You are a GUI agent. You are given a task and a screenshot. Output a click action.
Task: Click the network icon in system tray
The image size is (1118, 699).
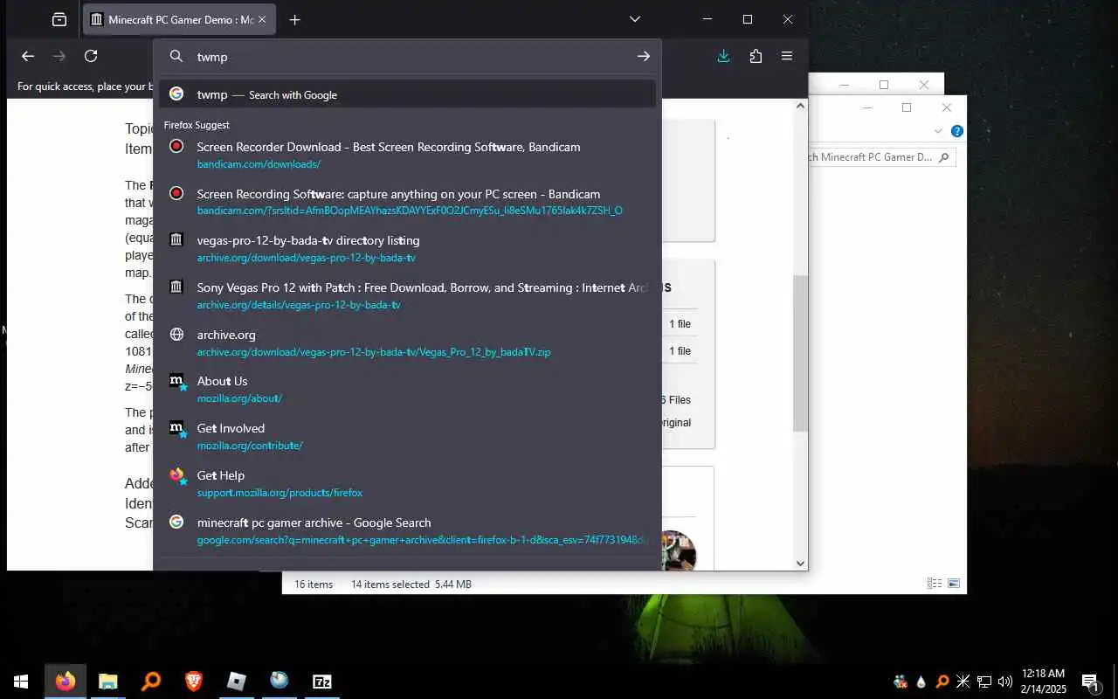(x=983, y=682)
